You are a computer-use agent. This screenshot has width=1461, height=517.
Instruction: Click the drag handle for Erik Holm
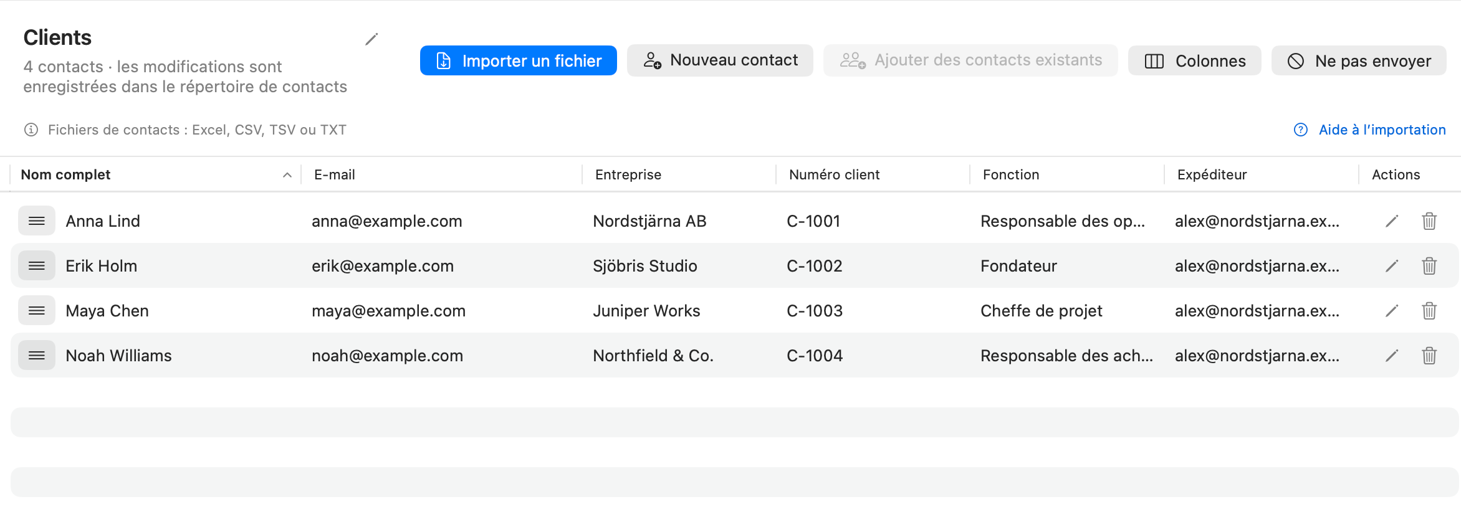point(37,266)
